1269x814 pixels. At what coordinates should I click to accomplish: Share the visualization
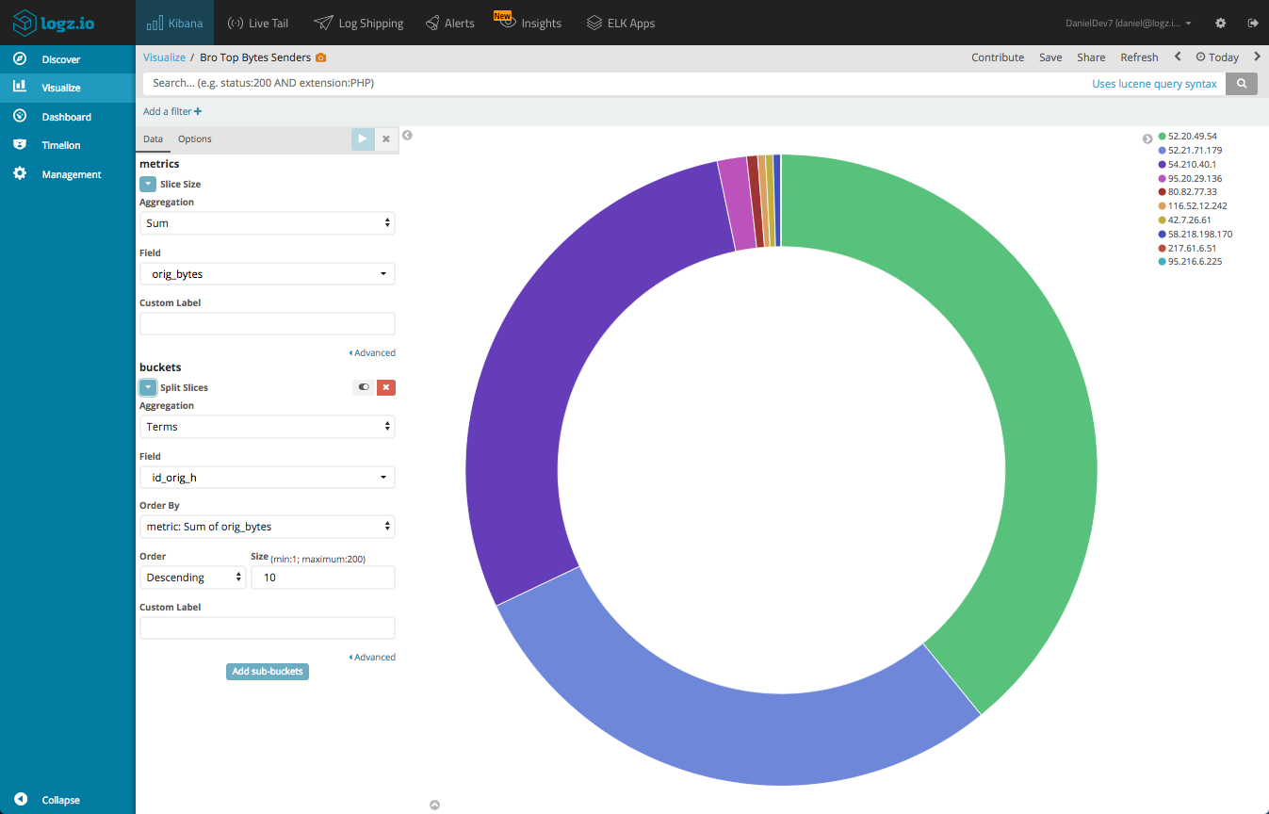click(x=1091, y=57)
